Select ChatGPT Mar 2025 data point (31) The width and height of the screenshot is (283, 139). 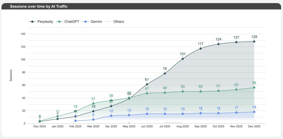tap(93, 104)
